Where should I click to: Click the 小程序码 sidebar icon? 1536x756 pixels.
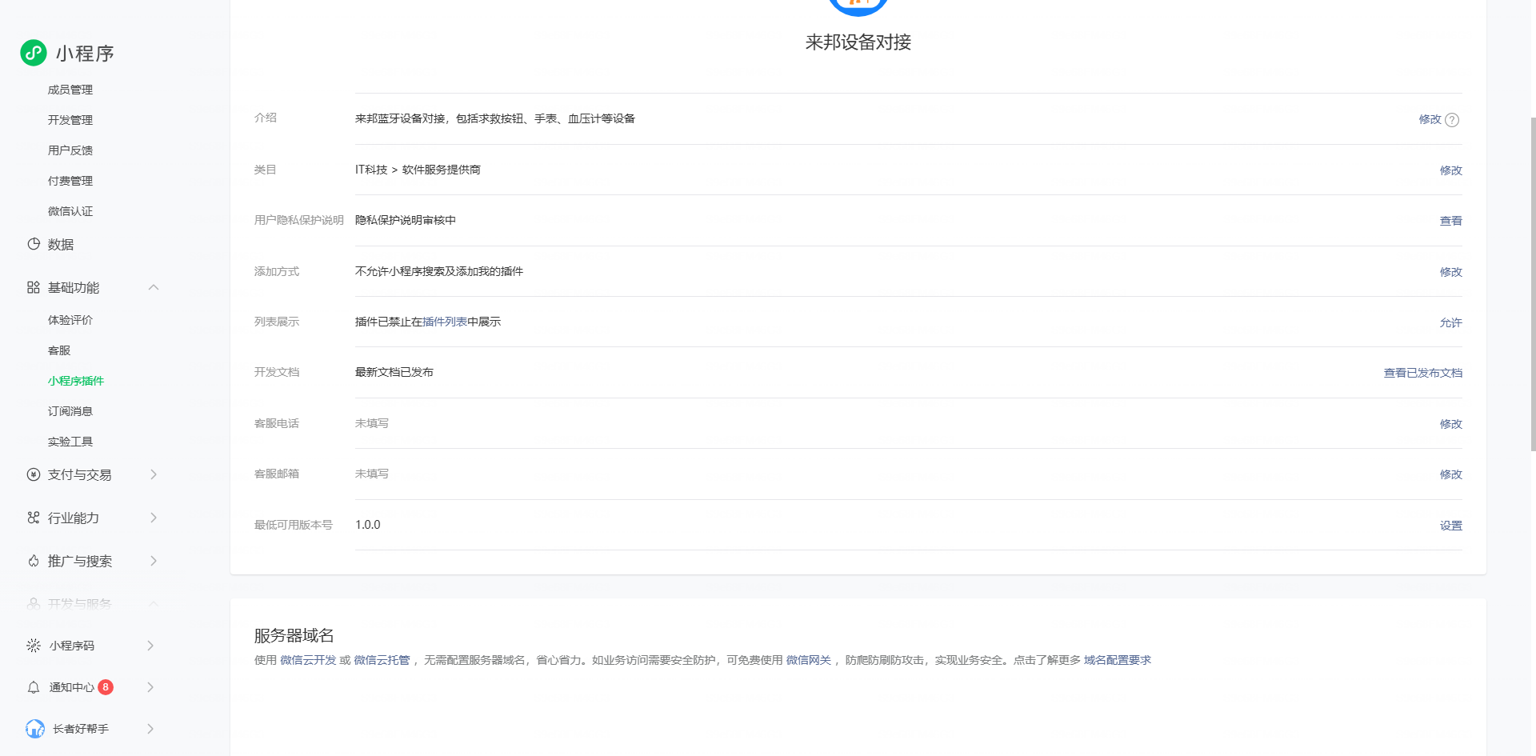[x=34, y=646]
